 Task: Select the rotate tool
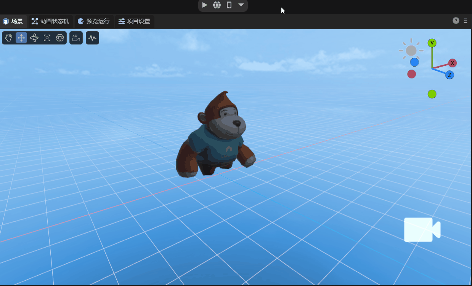point(34,38)
